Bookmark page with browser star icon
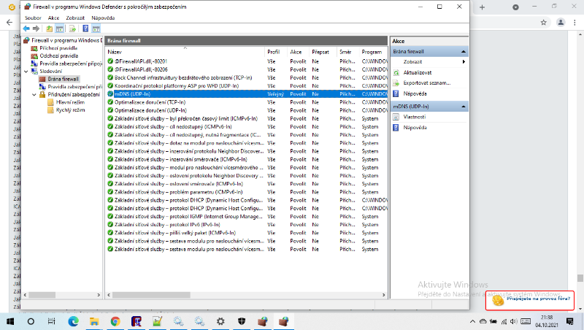This screenshot has height=330, width=584. point(543,23)
